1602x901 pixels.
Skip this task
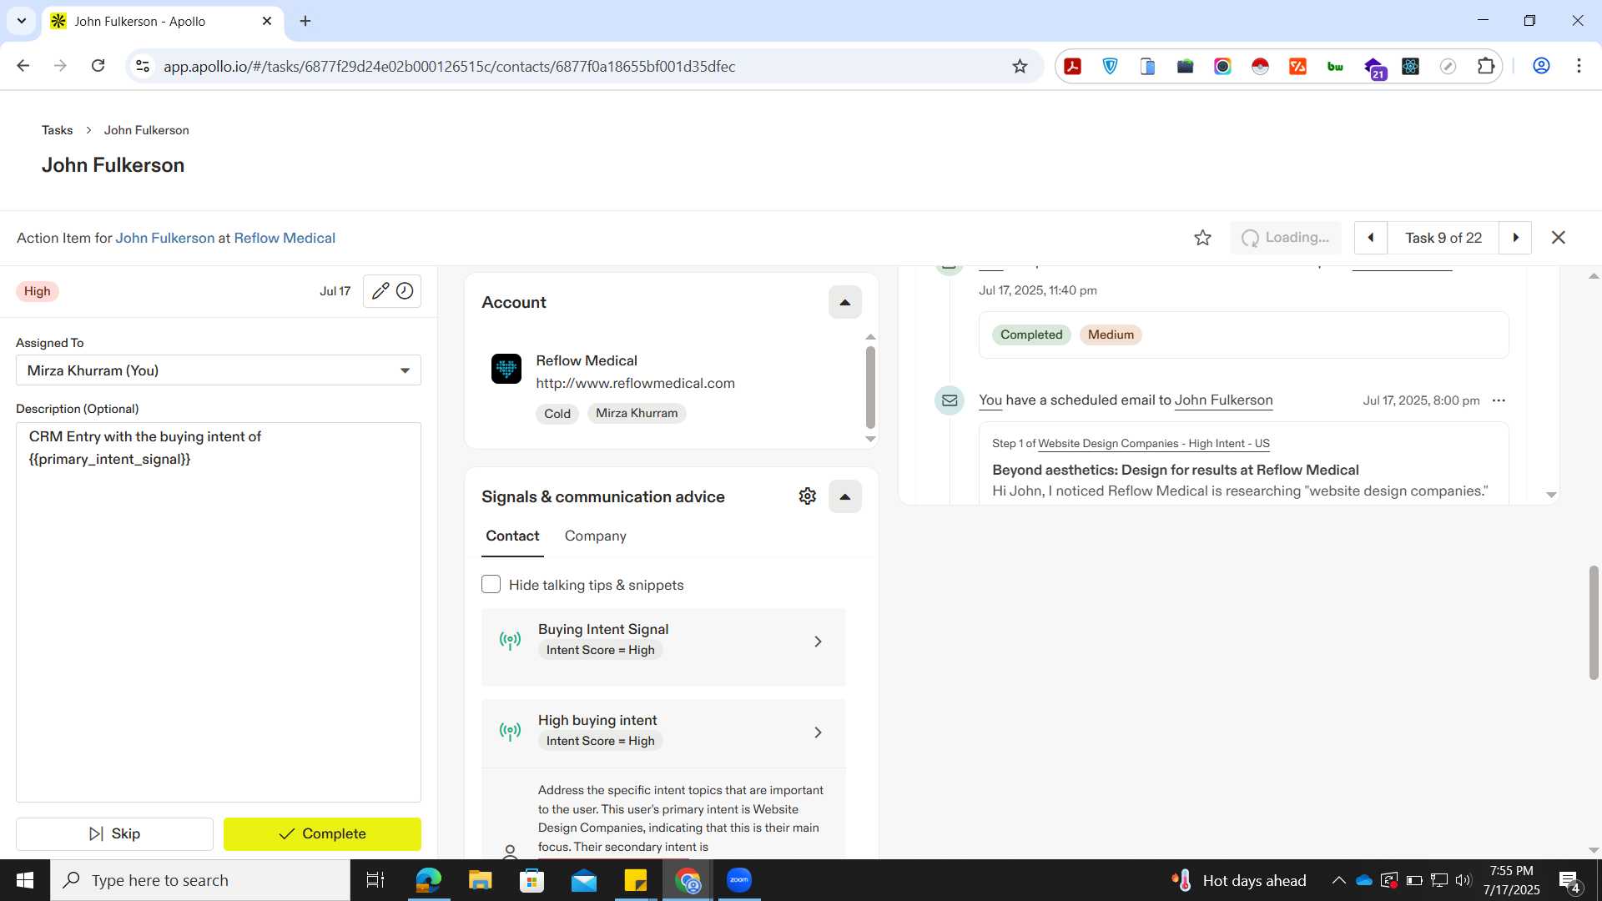[114, 833]
